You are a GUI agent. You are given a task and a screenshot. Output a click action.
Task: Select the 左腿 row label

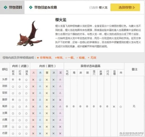pyautogui.click(x=5, y=127)
